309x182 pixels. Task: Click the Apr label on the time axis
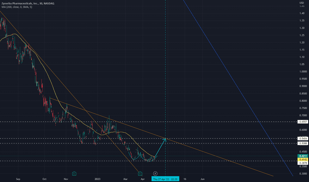(x=143, y=179)
